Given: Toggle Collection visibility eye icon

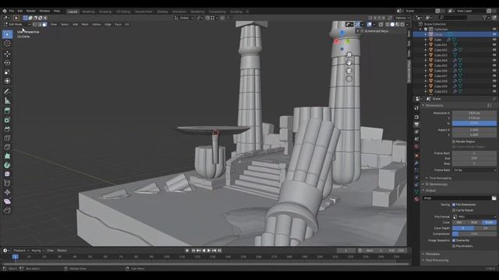Looking at the screenshot, I should [x=494, y=29].
